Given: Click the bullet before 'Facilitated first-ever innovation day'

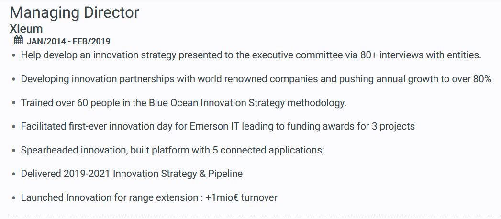Looking at the screenshot, I should coord(13,127).
